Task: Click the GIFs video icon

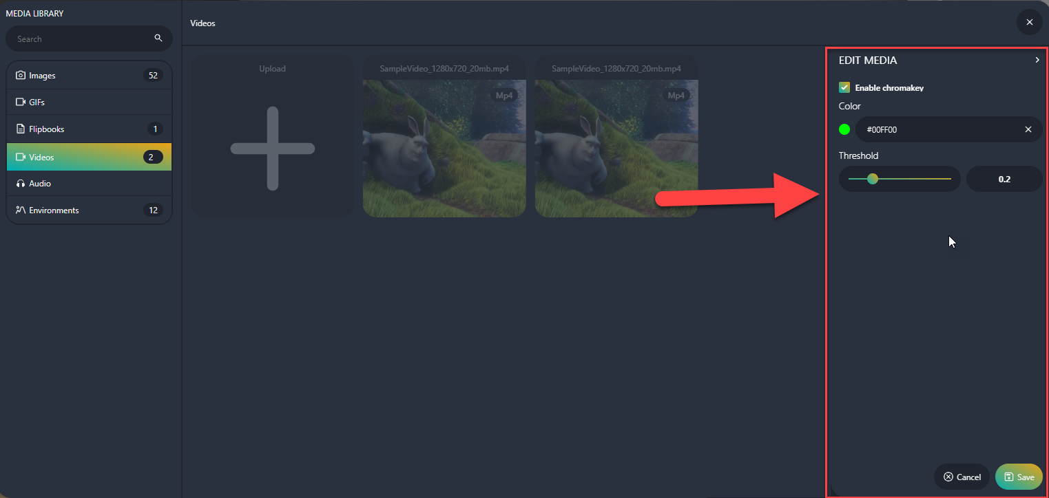Action: [x=21, y=102]
